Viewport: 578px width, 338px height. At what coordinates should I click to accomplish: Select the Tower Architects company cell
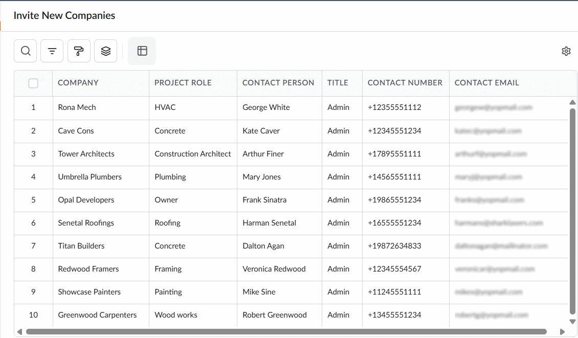click(101, 154)
